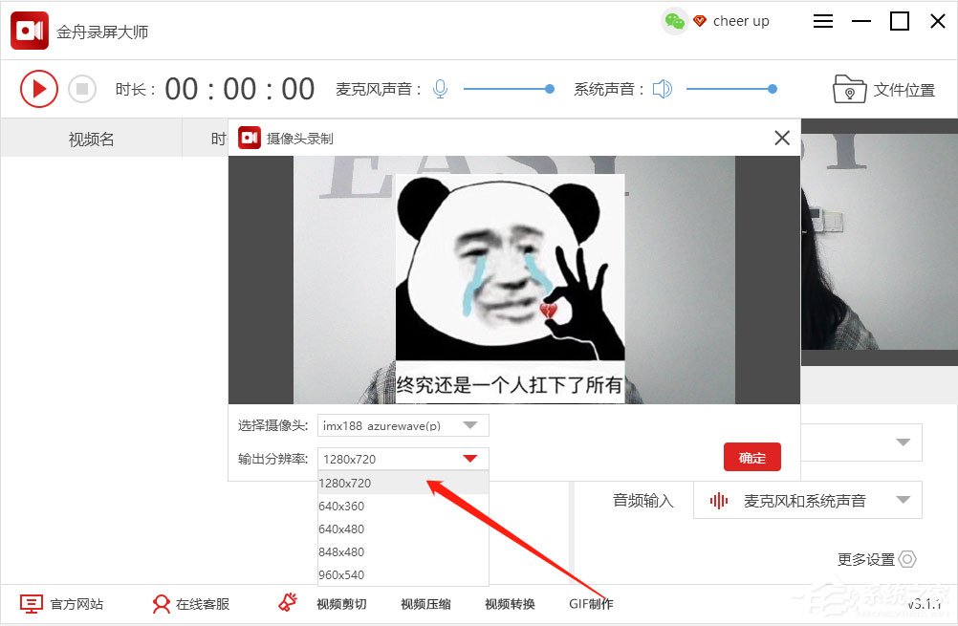Screen dimensions: 958x626
Task: Click the WeChat avatar beside cheer up
Action: pos(675,20)
